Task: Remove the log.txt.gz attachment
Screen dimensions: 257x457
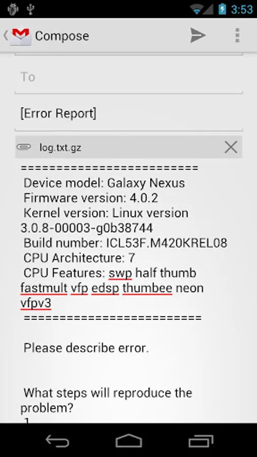Action: 231,147
